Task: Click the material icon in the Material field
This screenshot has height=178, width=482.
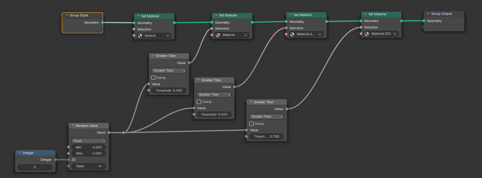Action: tap(218, 35)
